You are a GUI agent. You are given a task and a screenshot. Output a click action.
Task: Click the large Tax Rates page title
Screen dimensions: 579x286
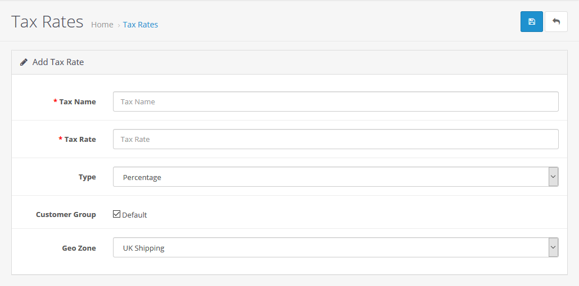pyautogui.click(x=47, y=22)
